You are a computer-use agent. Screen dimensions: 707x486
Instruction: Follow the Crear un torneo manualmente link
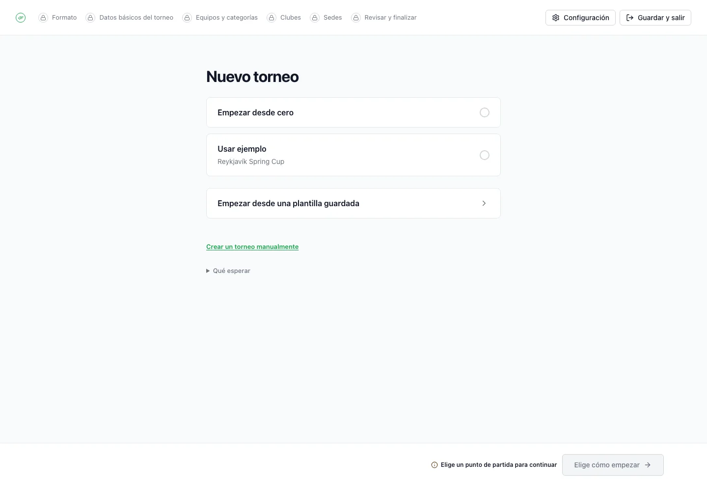(252, 247)
